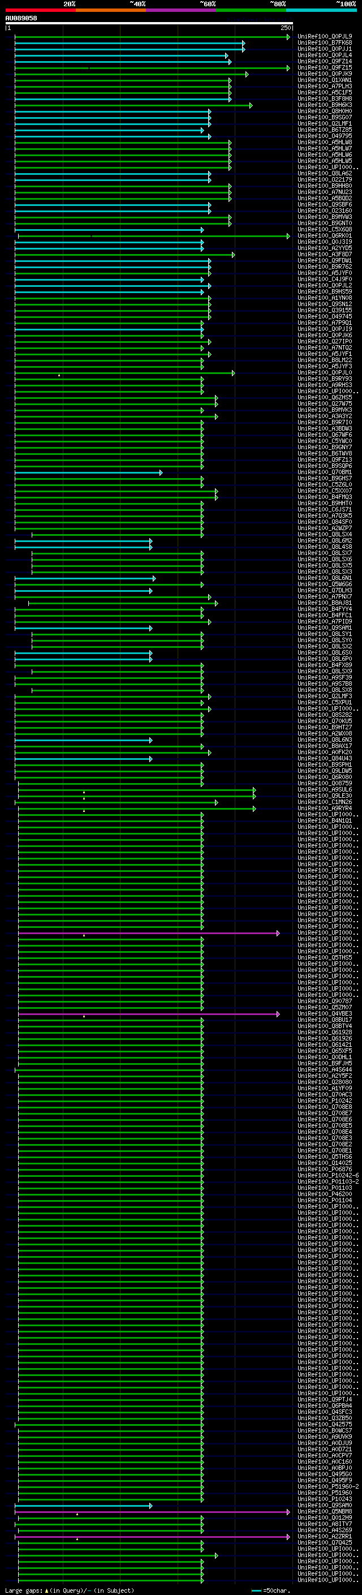Click the ~80% green legend segment

pos(251,10)
